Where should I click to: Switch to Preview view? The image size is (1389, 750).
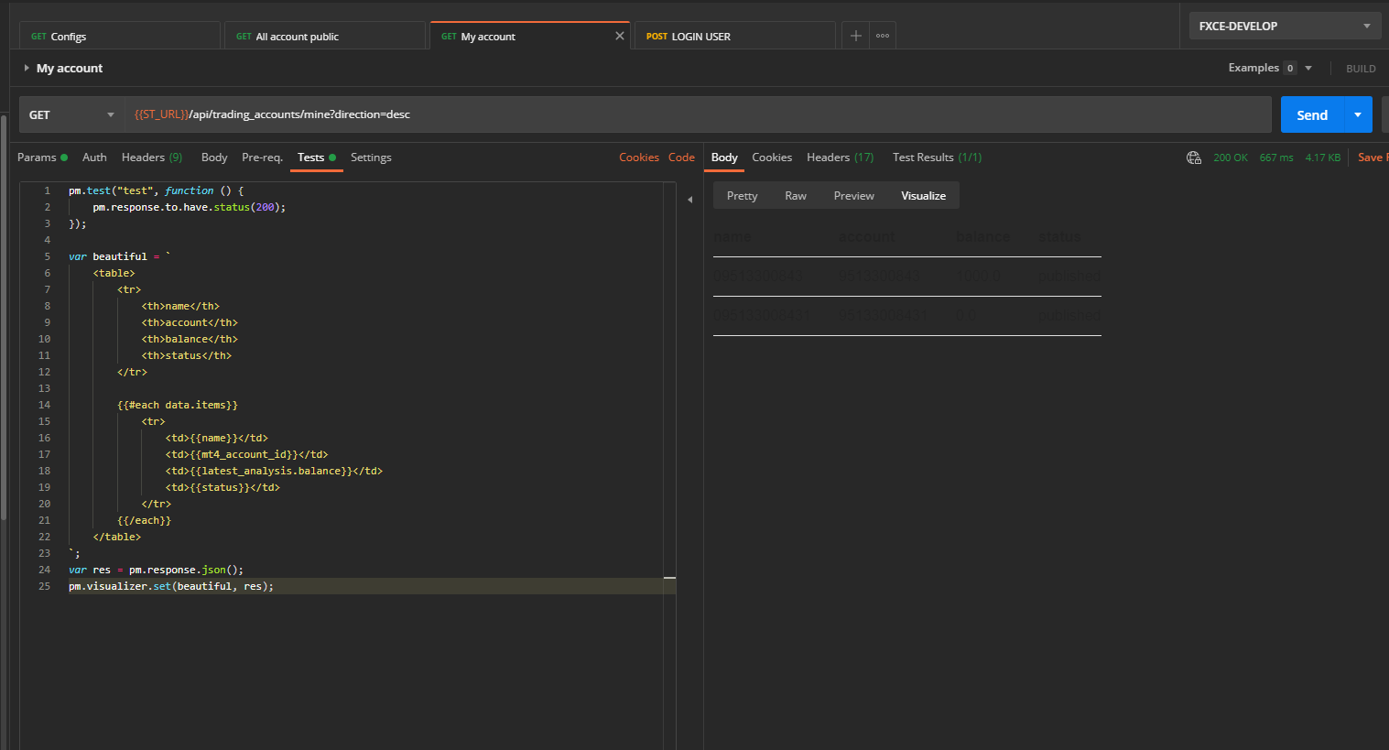853,196
